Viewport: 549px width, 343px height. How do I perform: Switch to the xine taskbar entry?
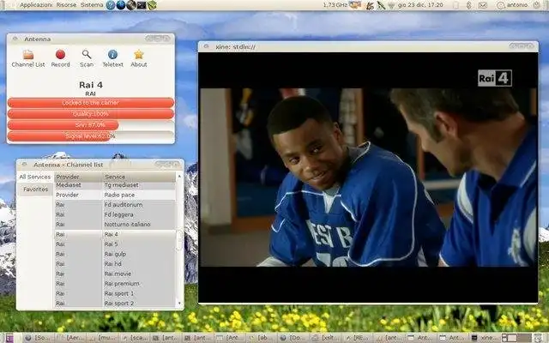point(486,338)
